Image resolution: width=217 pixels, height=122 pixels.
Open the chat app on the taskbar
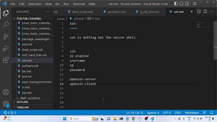(x=108, y=119)
